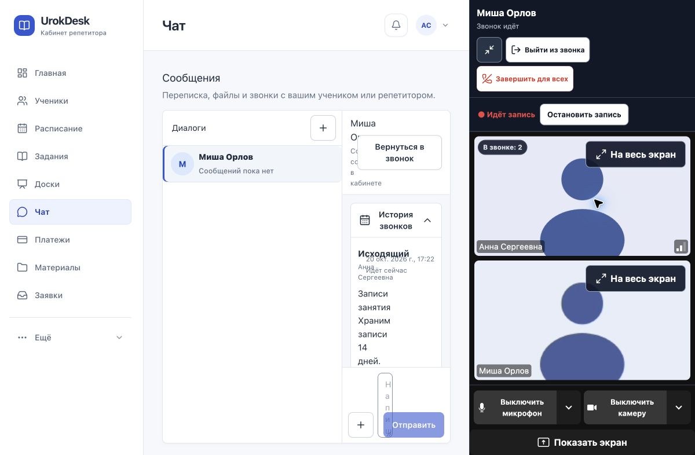Click the В звонке: 2 participant badge

(503, 148)
